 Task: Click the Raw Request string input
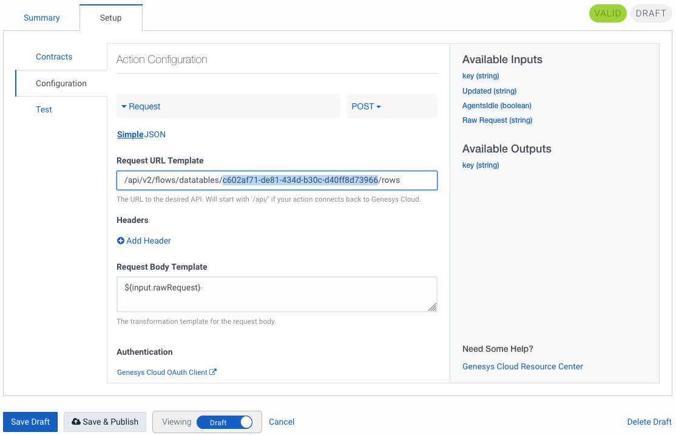[x=497, y=120]
